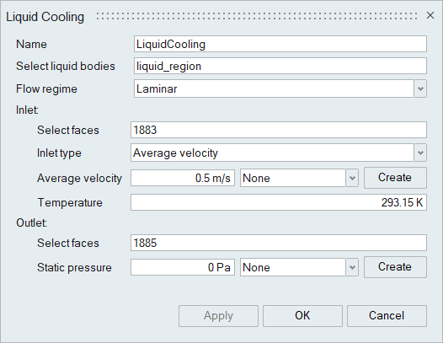The height and width of the screenshot is (343, 443).
Task: Cancel the Liquid Cooling dialog
Action: pos(387,316)
